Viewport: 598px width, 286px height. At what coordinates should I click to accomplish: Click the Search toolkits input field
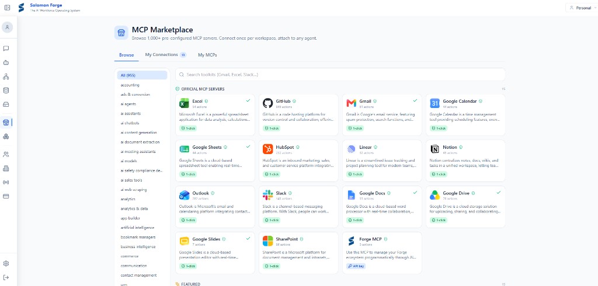point(340,75)
